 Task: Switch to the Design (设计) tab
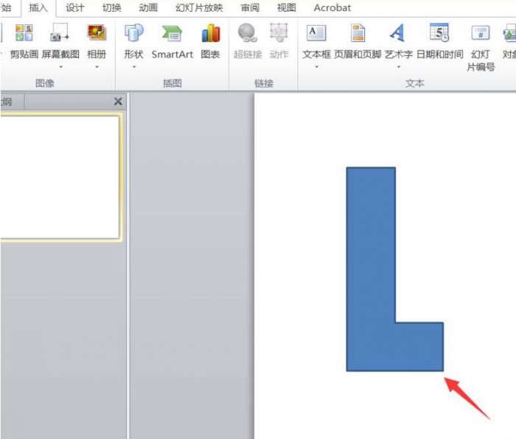pos(74,7)
